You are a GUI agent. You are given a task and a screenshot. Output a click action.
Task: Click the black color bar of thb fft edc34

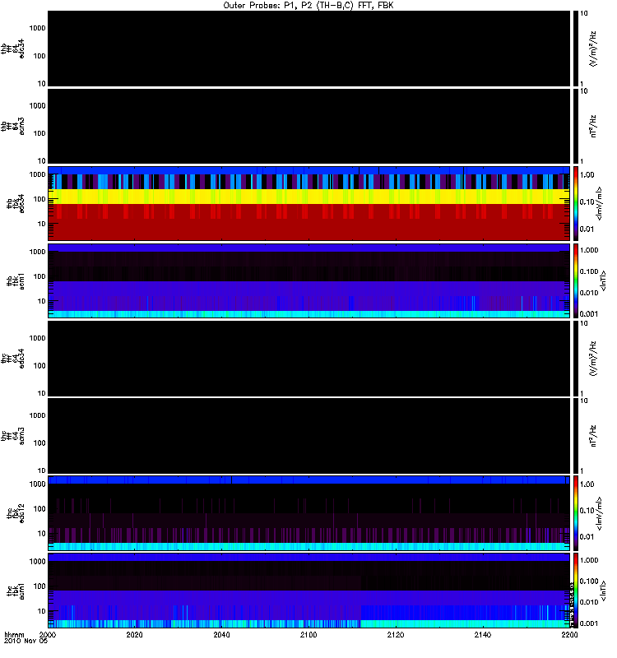click(576, 49)
